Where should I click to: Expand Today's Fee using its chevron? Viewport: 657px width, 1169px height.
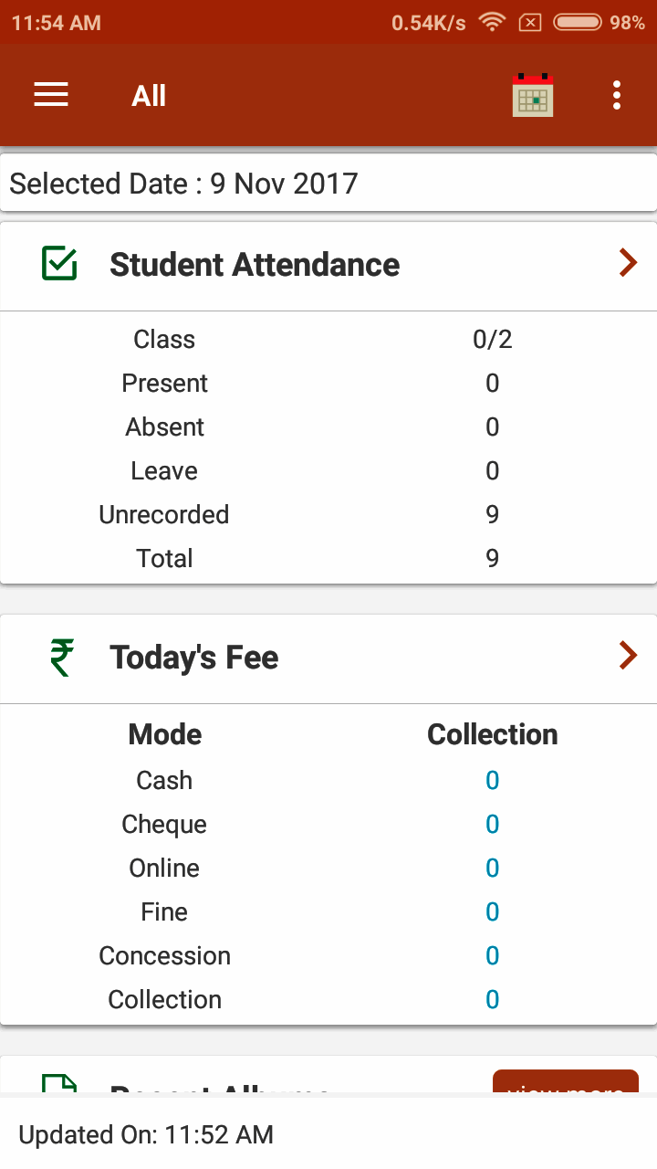[x=628, y=656]
